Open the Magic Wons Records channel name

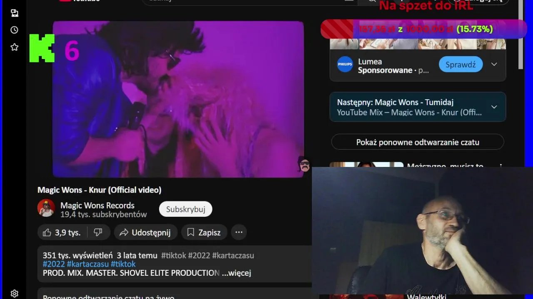pos(97,205)
